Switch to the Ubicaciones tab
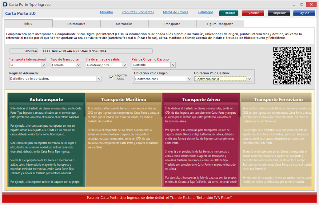 [76, 24]
